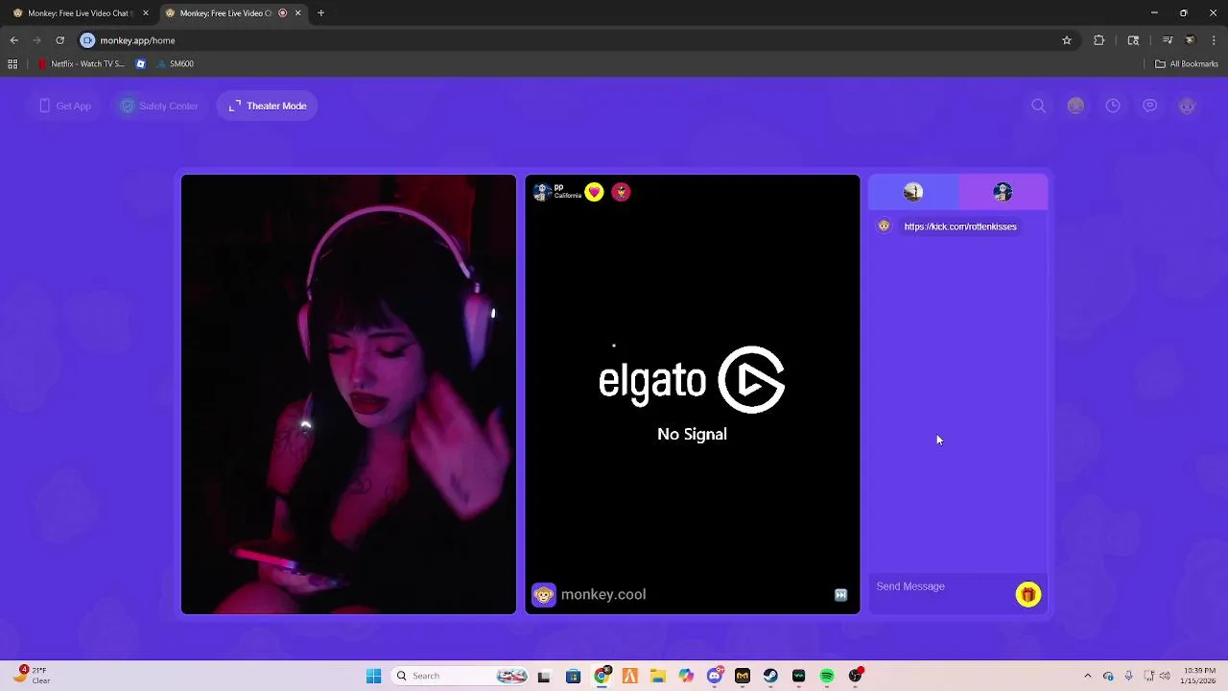
Task: Show hidden system tray icons
Action: [x=1087, y=676]
